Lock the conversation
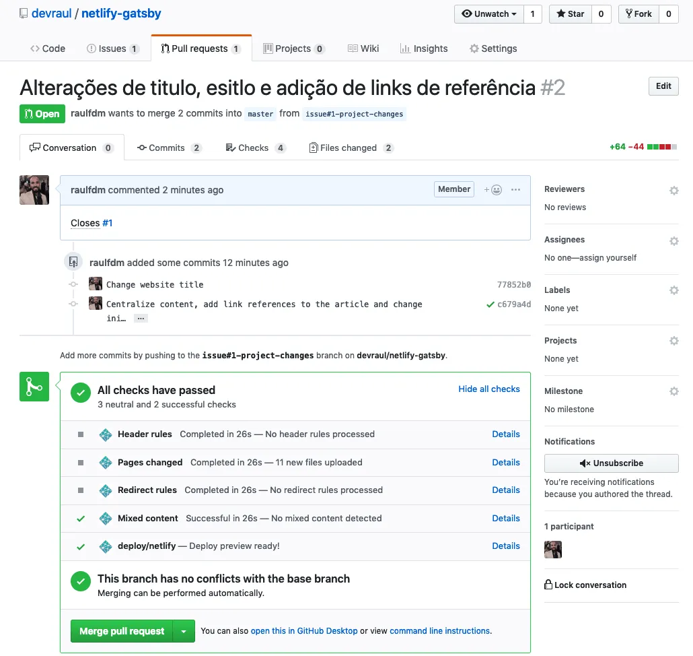Screen dimensions: 693x656 (585, 585)
